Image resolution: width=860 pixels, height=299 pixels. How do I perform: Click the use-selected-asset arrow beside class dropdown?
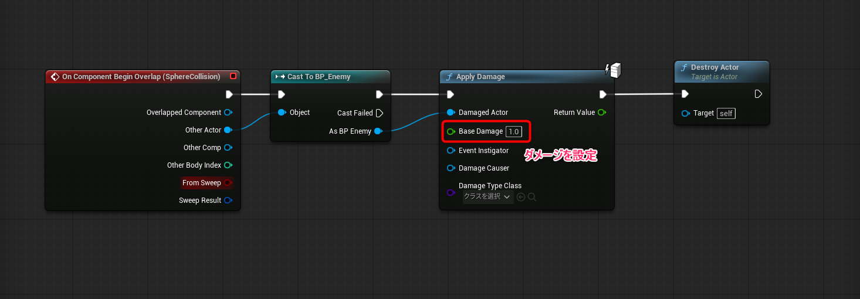[x=521, y=197]
